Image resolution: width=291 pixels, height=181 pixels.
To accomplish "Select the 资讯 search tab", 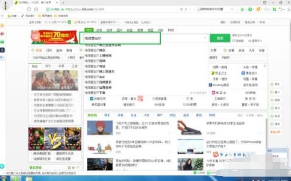I will (x=99, y=30).
